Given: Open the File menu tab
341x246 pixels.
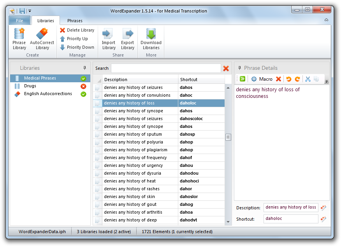Looking at the screenshot, I should click(19, 21).
